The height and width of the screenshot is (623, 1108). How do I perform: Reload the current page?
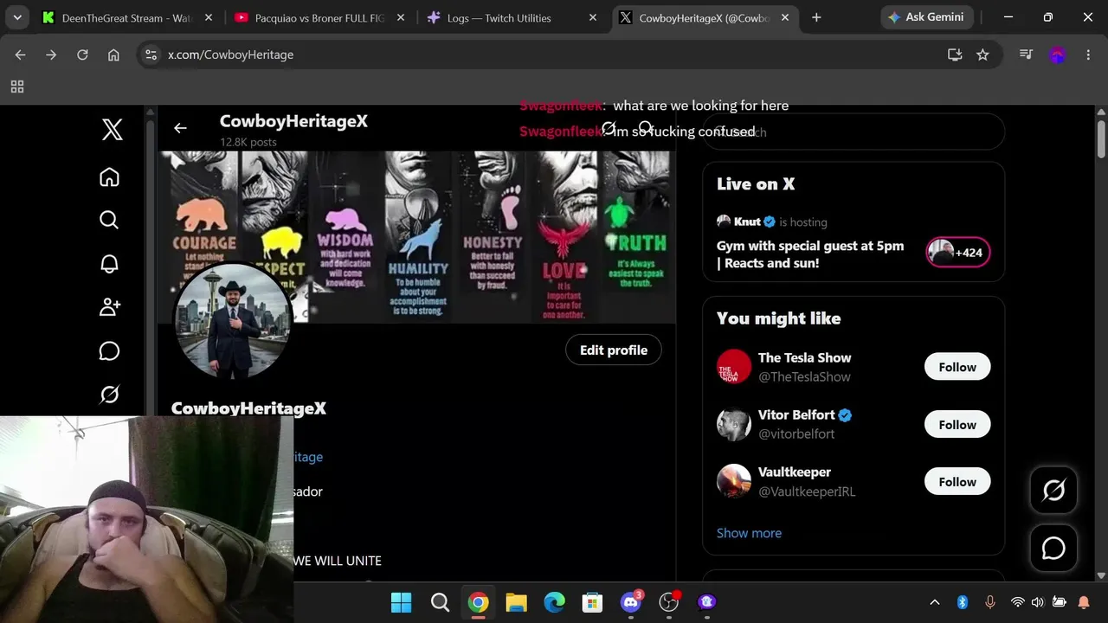tap(82, 55)
